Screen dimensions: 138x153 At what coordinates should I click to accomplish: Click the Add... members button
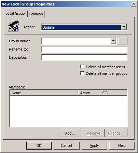click(70, 133)
